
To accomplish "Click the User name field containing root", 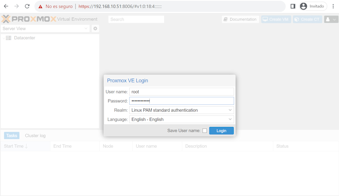I will coord(181,92).
